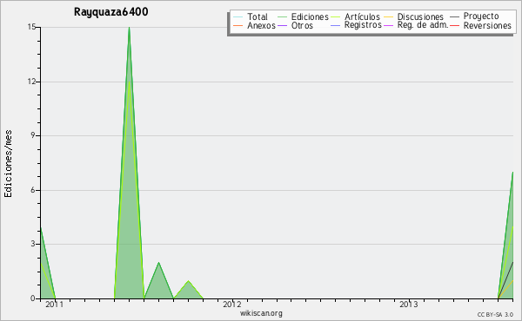Click the y-axis value 12
This screenshot has height=321, width=522.
tap(32, 82)
